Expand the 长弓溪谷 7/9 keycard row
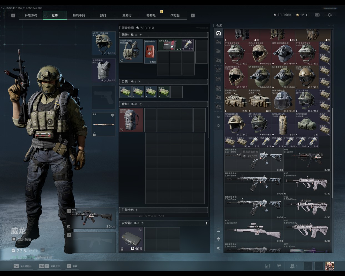Viewport: 345px width, 276px height. click(163, 216)
